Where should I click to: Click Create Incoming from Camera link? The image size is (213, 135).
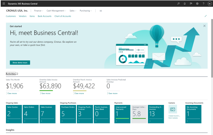174,117
